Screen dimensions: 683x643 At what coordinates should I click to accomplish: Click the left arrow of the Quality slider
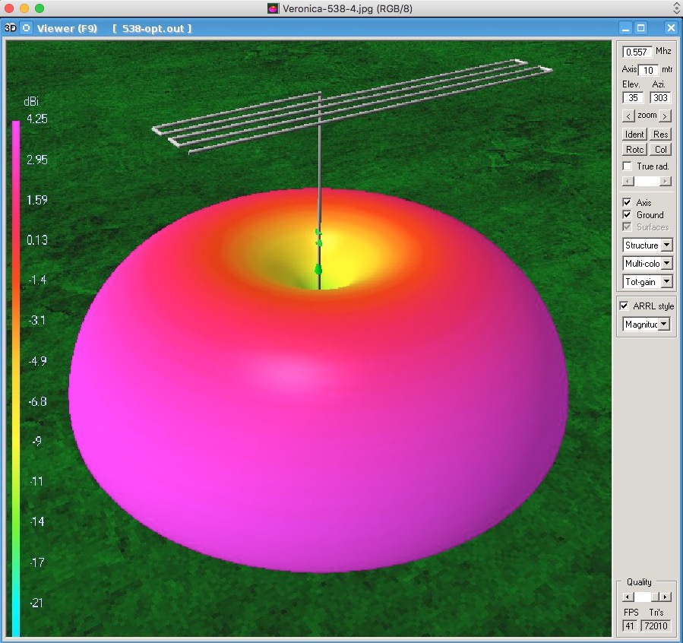click(627, 597)
